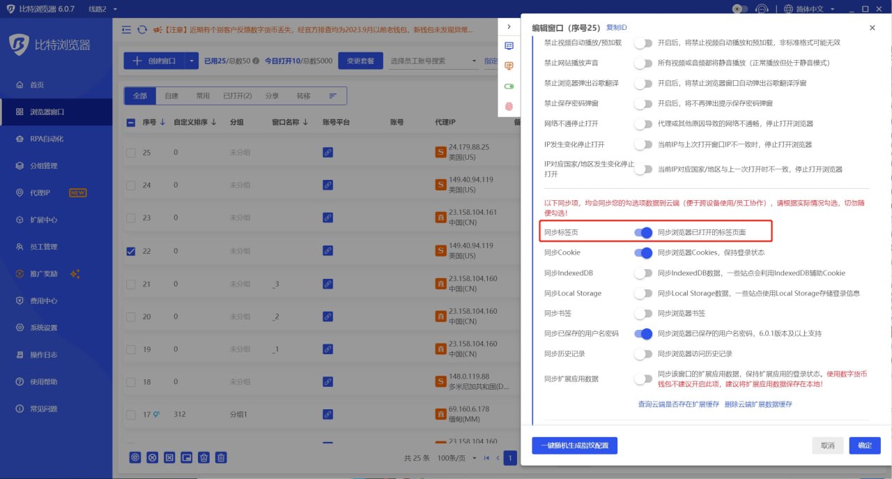
Task: Enable the 同步Local Storage switch
Action: coord(643,293)
